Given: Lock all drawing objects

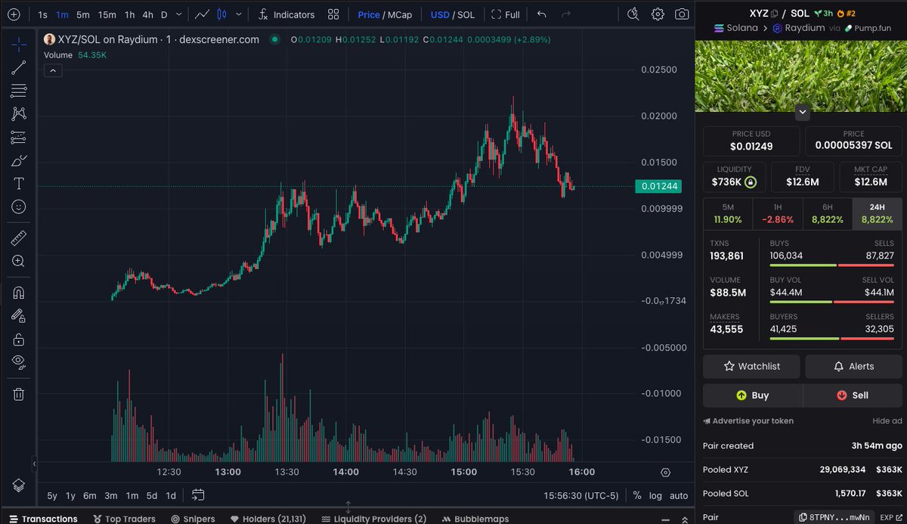Looking at the screenshot, I should coord(18,339).
